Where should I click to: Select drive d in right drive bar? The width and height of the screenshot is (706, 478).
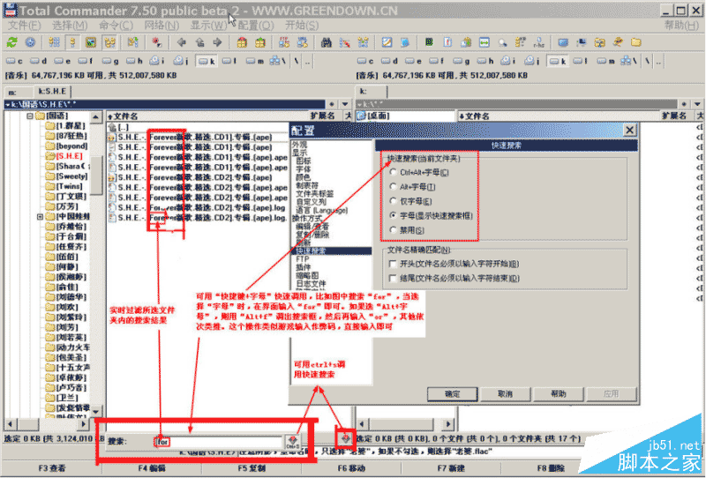[389, 61]
